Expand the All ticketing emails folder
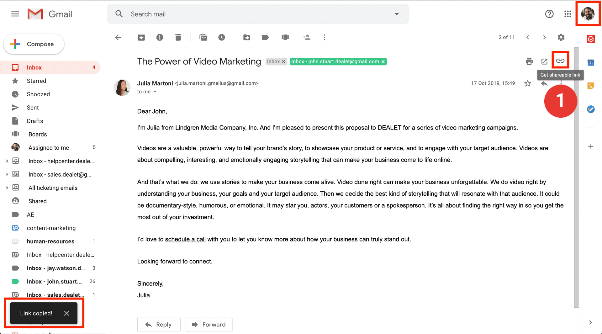Screen dimensions: 602x334 coord(7,188)
